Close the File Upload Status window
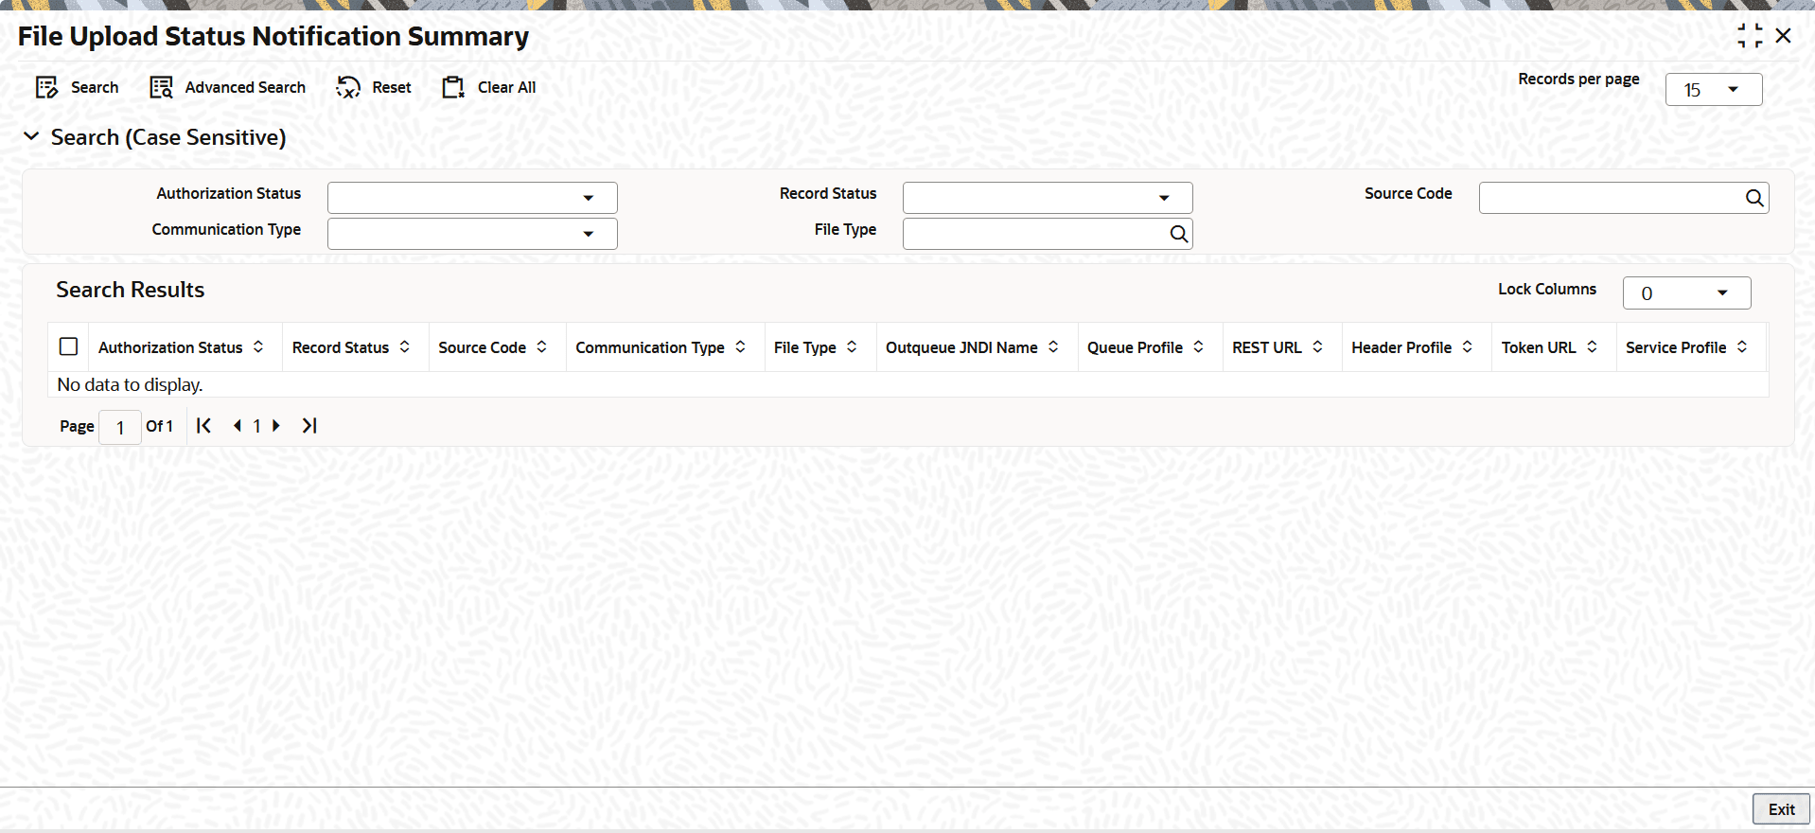The image size is (1815, 833). tap(1784, 36)
